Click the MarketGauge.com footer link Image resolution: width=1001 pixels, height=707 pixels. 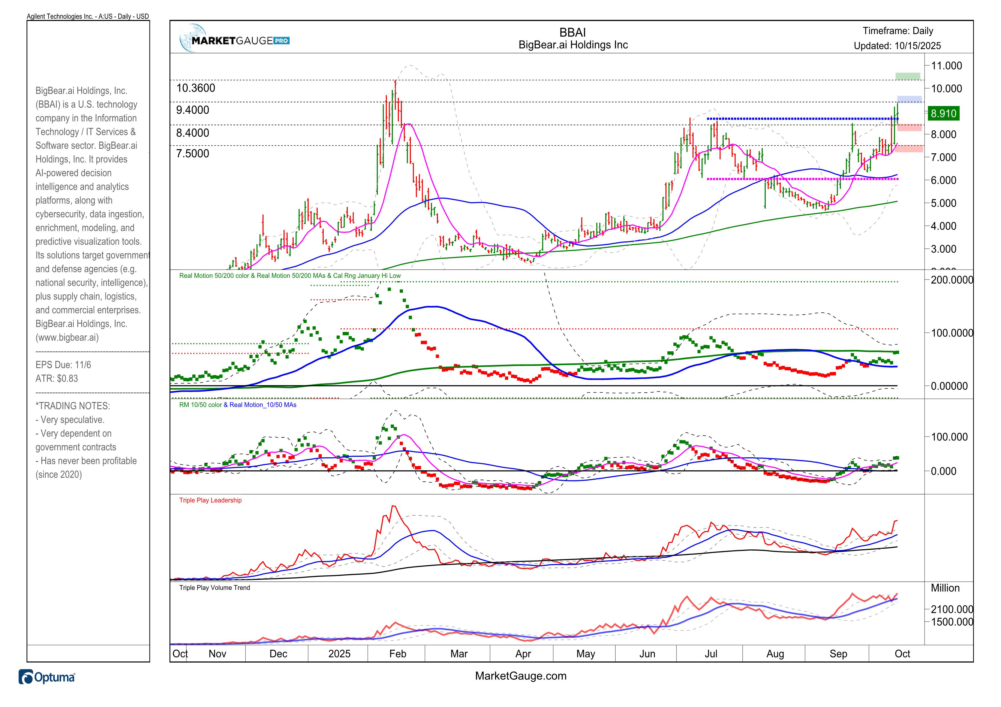(520, 676)
